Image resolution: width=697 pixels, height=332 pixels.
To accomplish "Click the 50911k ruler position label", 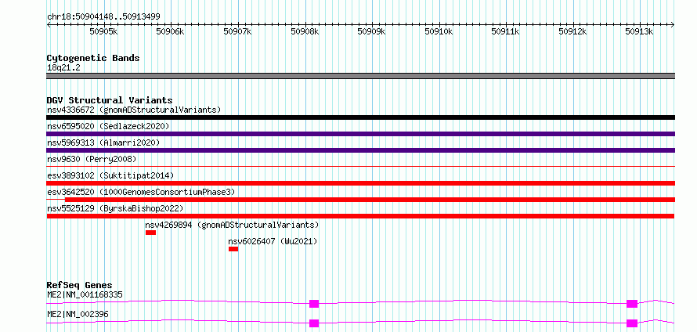I will [x=506, y=31].
